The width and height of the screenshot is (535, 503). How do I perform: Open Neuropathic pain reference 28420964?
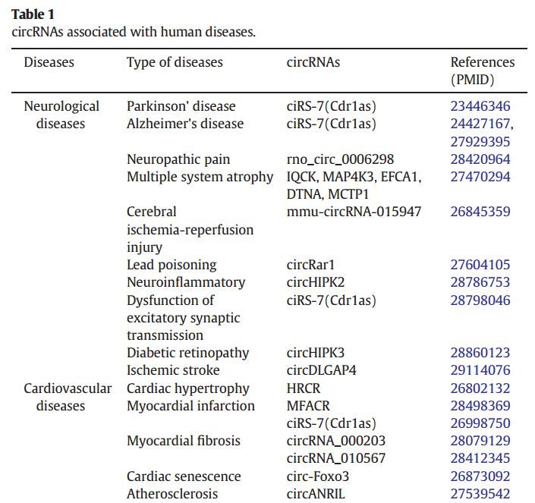point(480,159)
